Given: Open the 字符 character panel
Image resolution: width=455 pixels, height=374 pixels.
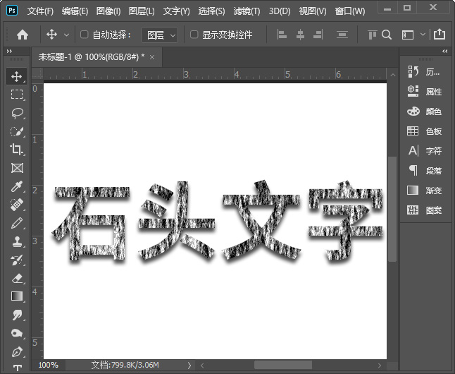Looking at the screenshot, I should (x=425, y=150).
